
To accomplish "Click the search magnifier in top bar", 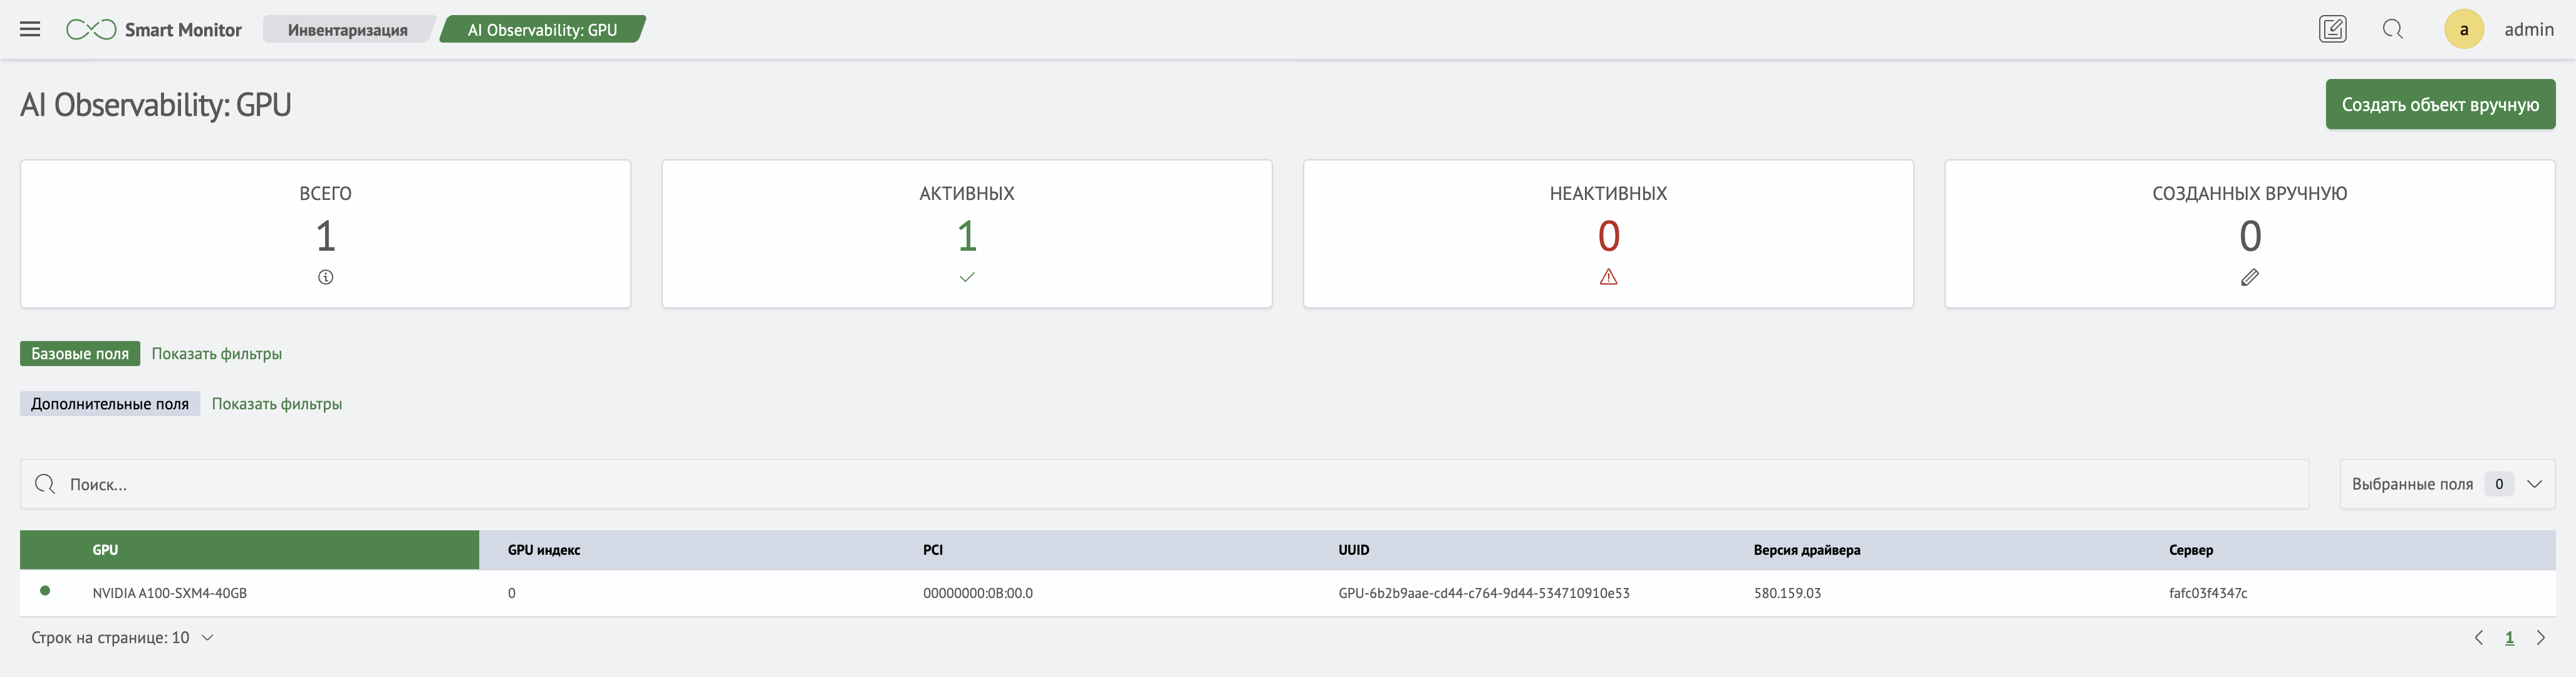I will [x=2392, y=29].
